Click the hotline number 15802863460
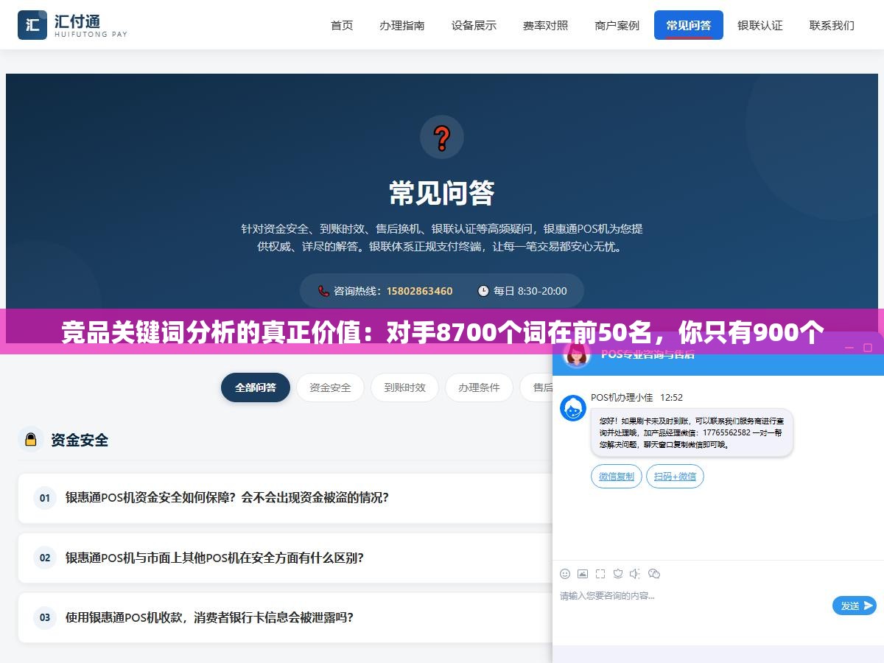This screenshot has height=663, width=884. coord(420,291)
